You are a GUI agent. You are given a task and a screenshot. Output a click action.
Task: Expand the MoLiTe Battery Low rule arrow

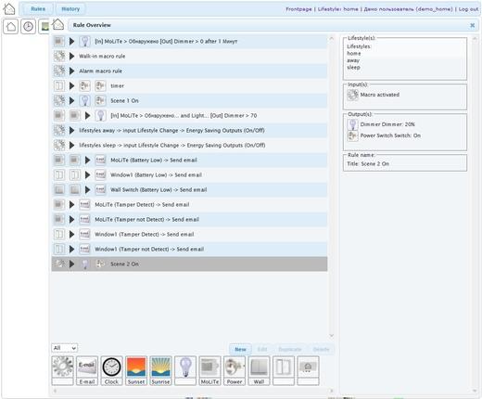pyautogui.click(x=87, y=160)
